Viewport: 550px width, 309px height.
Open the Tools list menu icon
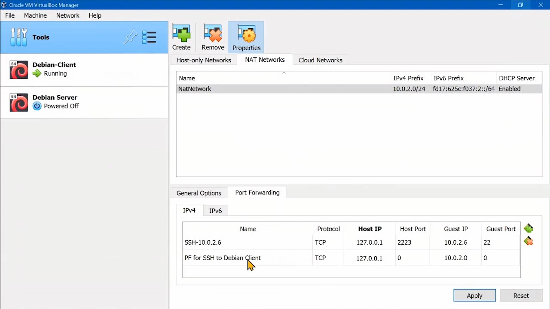coord(149,37)
